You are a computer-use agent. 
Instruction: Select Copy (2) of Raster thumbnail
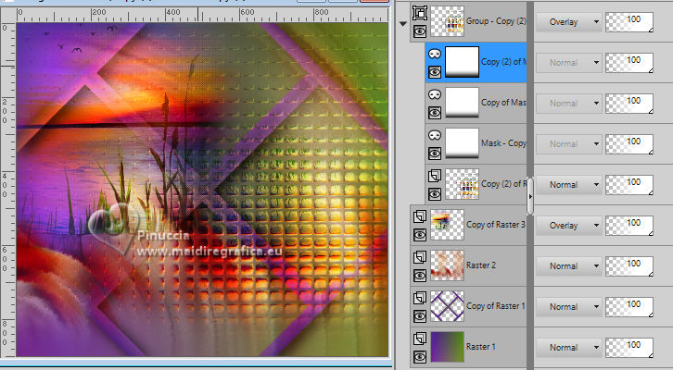463,184
